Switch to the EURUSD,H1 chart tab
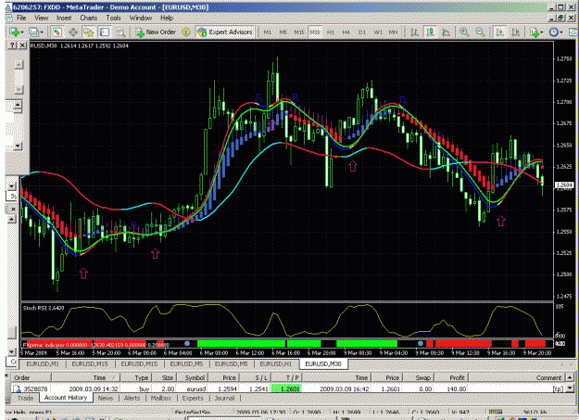The width and height of the screenshot is (579, 420). pos(275,363)
